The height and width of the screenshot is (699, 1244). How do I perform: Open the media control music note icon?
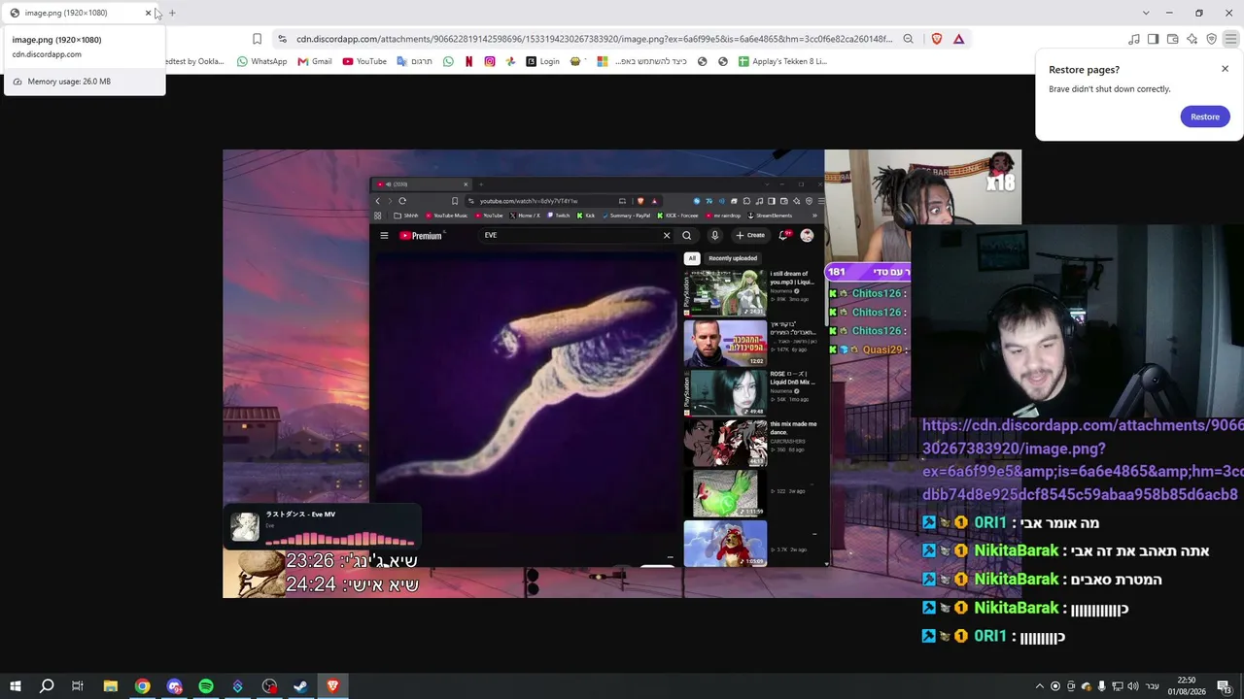pos(1134,39)
